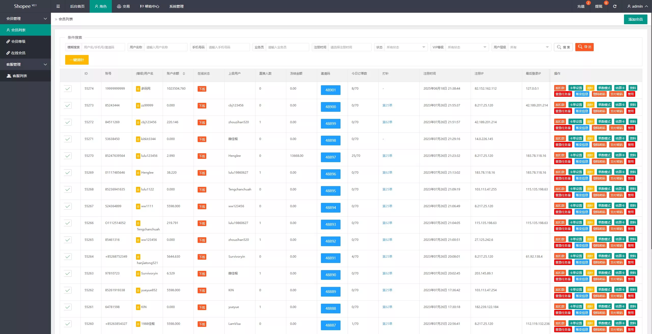Open 充值 recharge notifications with badge
Image resolution: width=652 pixels, height=334 pixels.
581,6
